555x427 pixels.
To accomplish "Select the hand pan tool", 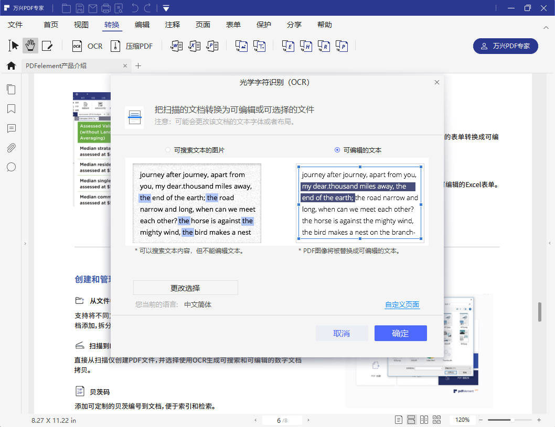I will (30, 46).
